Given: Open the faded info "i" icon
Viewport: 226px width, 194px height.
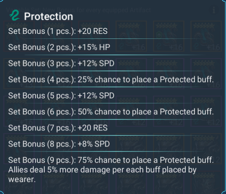Looking at the screenshot, I should (x=214, y=10).
